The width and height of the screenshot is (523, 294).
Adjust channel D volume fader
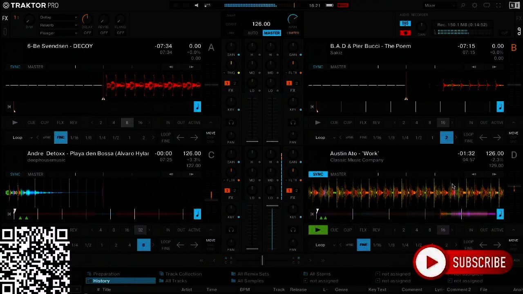coord(272,207)
